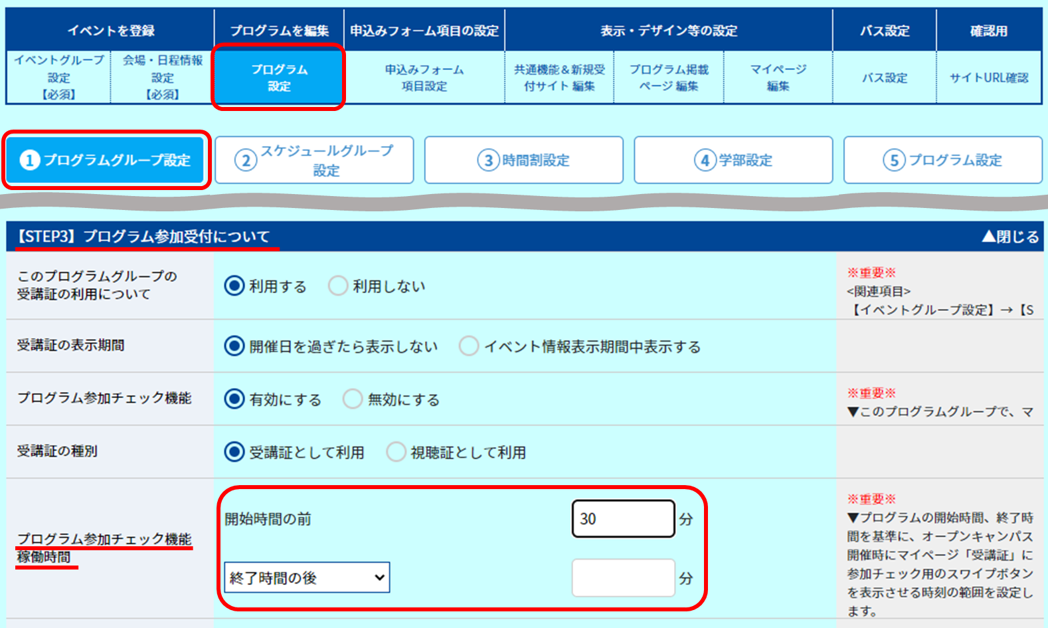
Task: Click the プログラムを編集 header
Action: [x=279, y=31]
